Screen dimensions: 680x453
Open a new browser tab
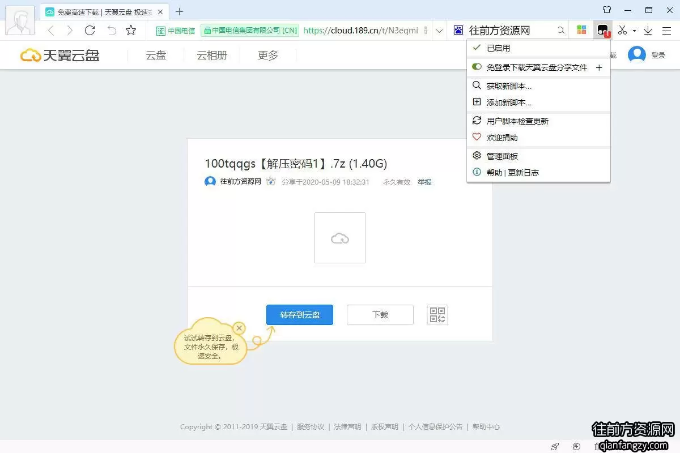(180, 11)
